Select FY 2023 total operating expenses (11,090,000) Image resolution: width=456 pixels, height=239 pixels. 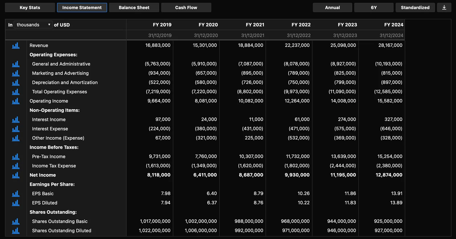click(342, 92)
